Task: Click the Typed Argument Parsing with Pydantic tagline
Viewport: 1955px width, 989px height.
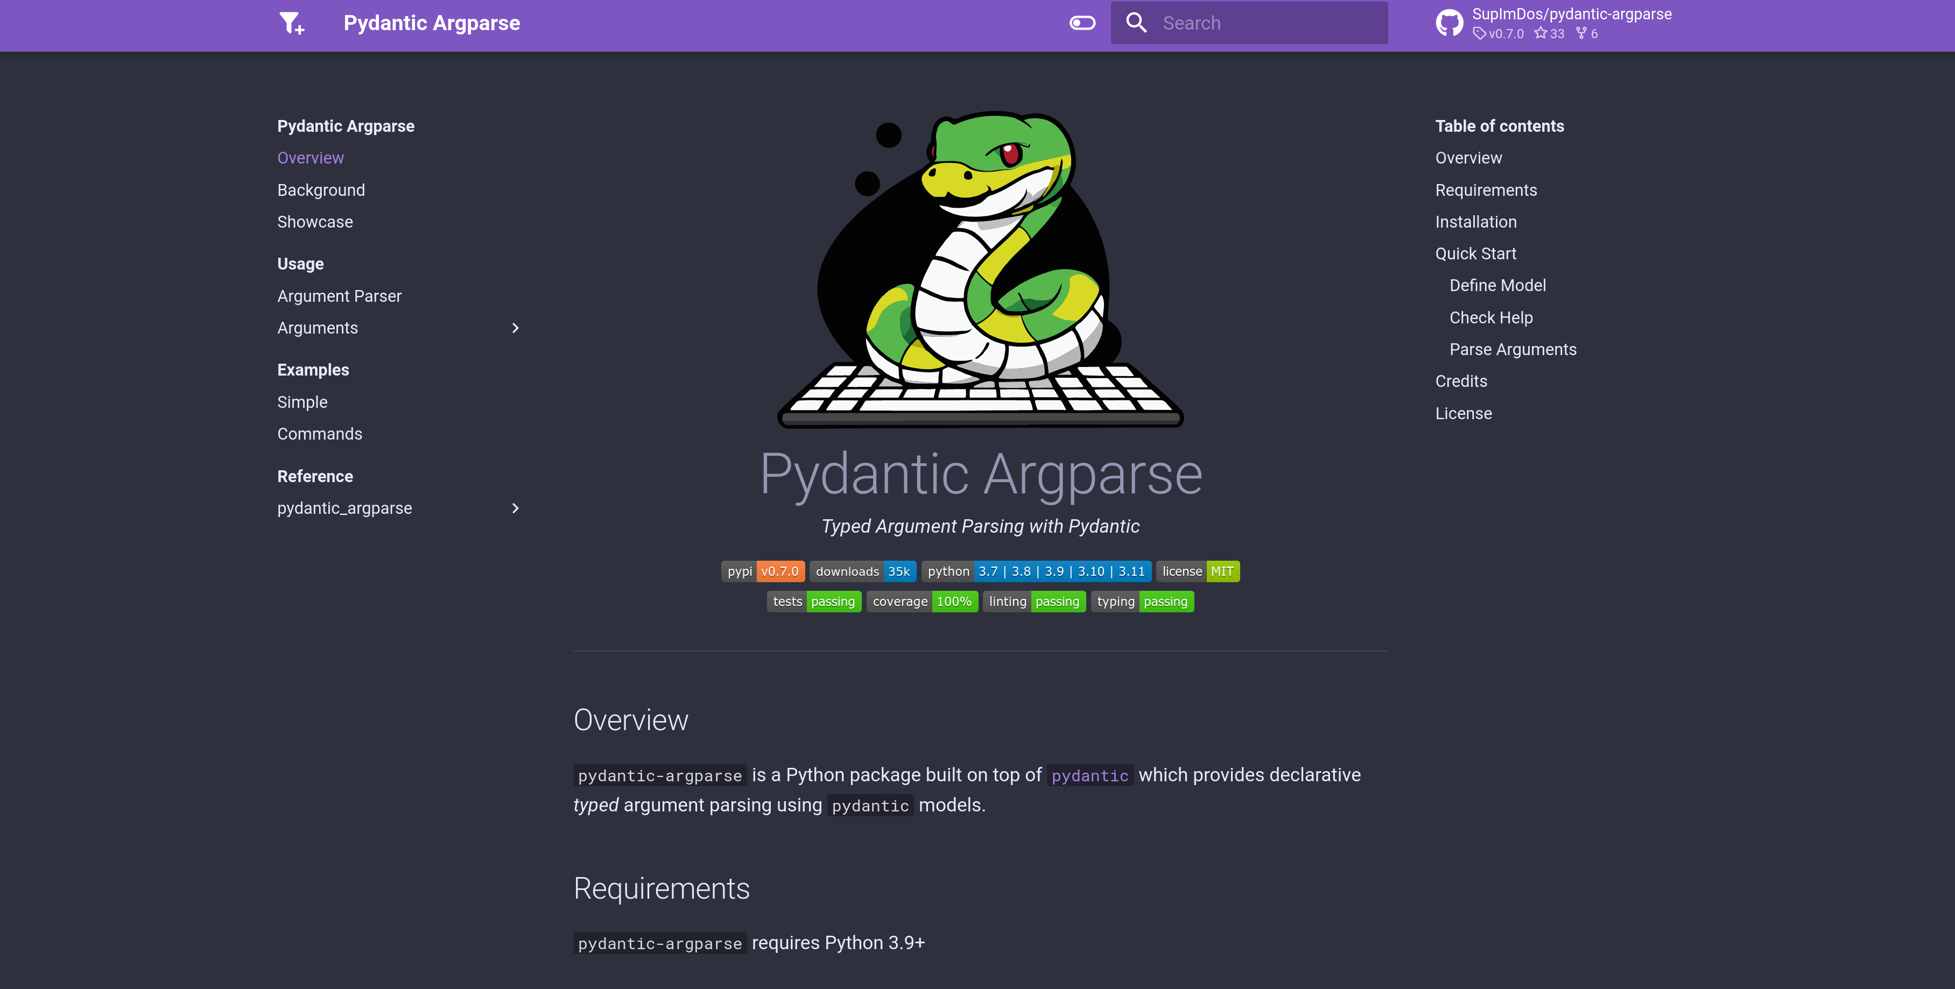Action: (x=981, y=526)
